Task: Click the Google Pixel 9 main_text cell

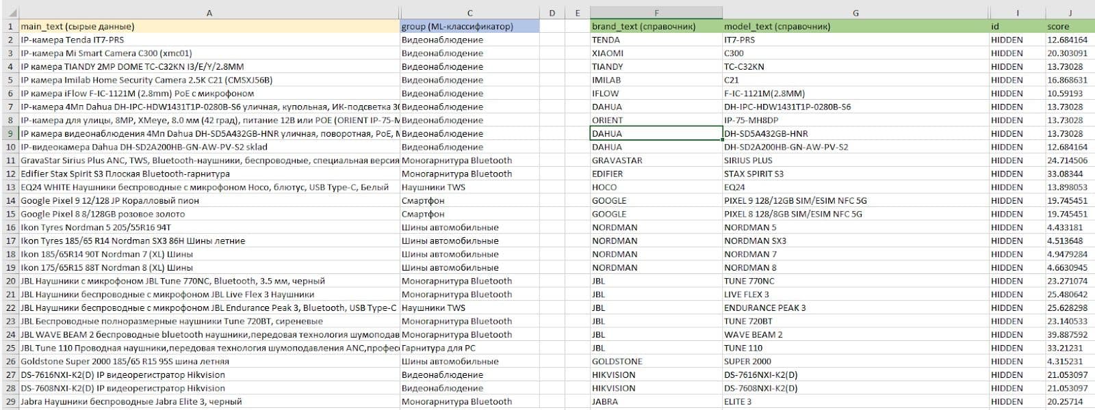Action: pyautogui.click(x=209, y=201)
